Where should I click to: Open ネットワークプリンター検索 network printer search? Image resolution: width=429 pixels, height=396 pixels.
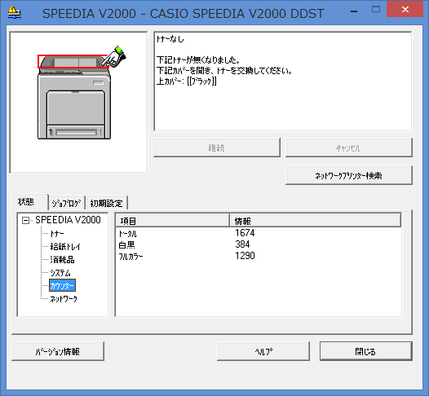349,175
